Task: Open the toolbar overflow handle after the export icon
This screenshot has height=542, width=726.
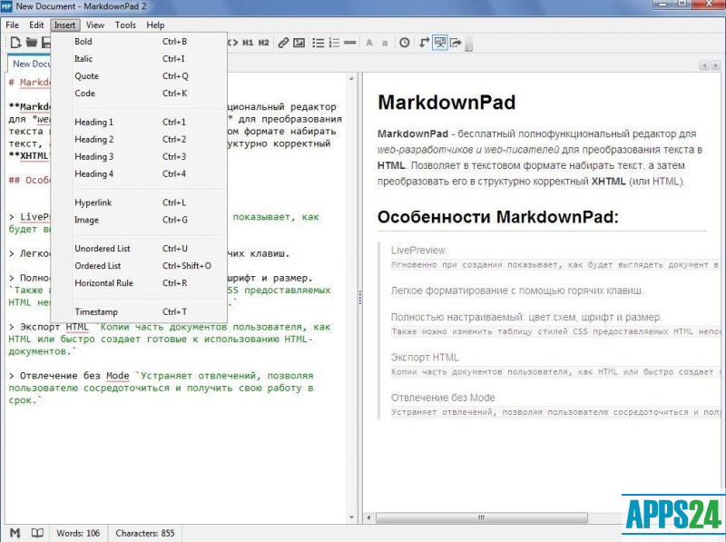Action: pyautogui.click(x=468, y=44)
